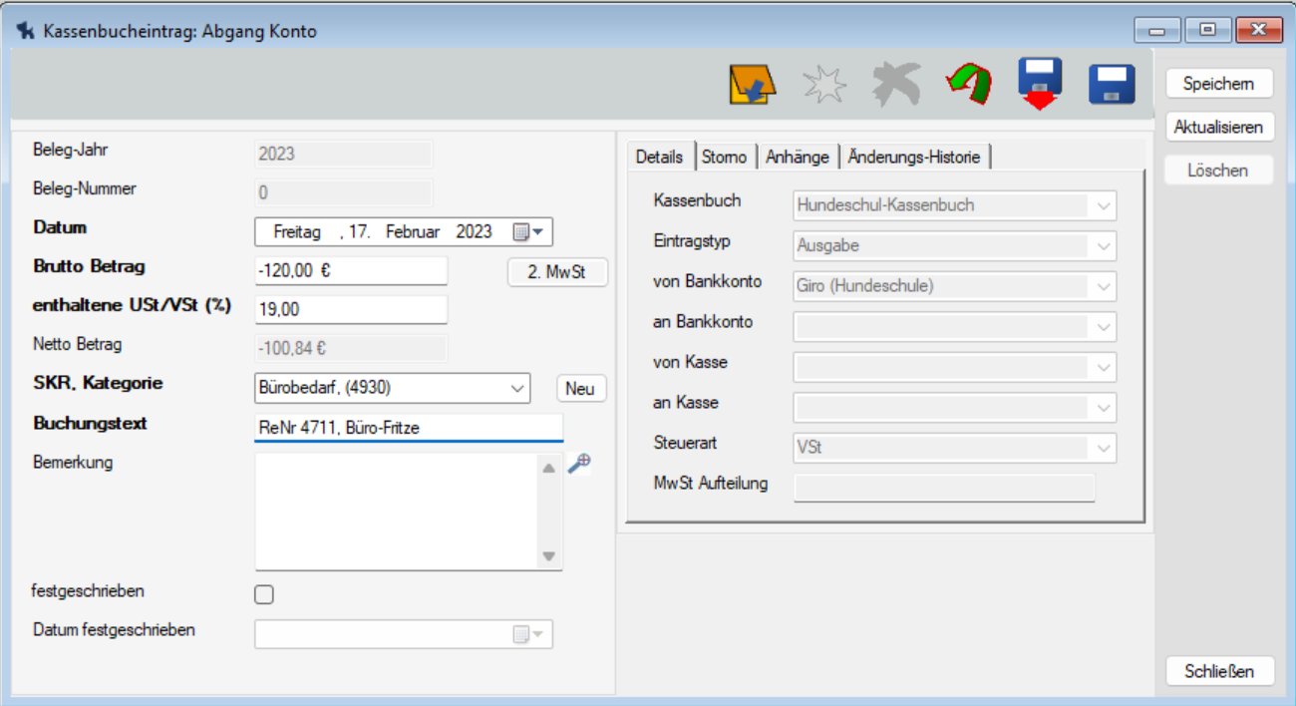
Task: Click the floppy disk with red arrow icon
Action: click(1040, 84)
